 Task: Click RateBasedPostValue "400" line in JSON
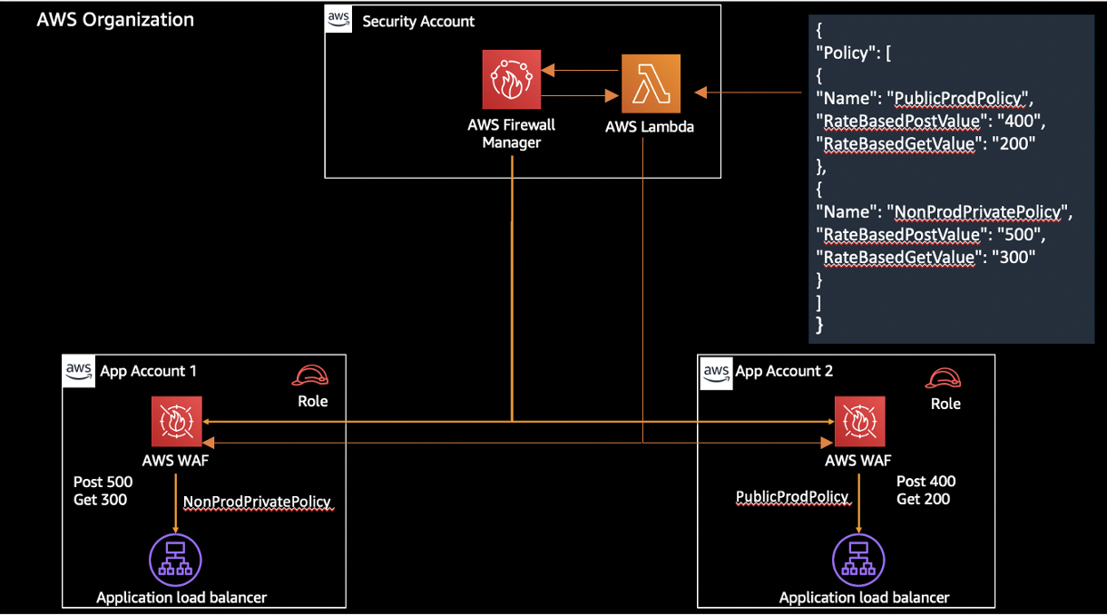[x=932, y=121]
